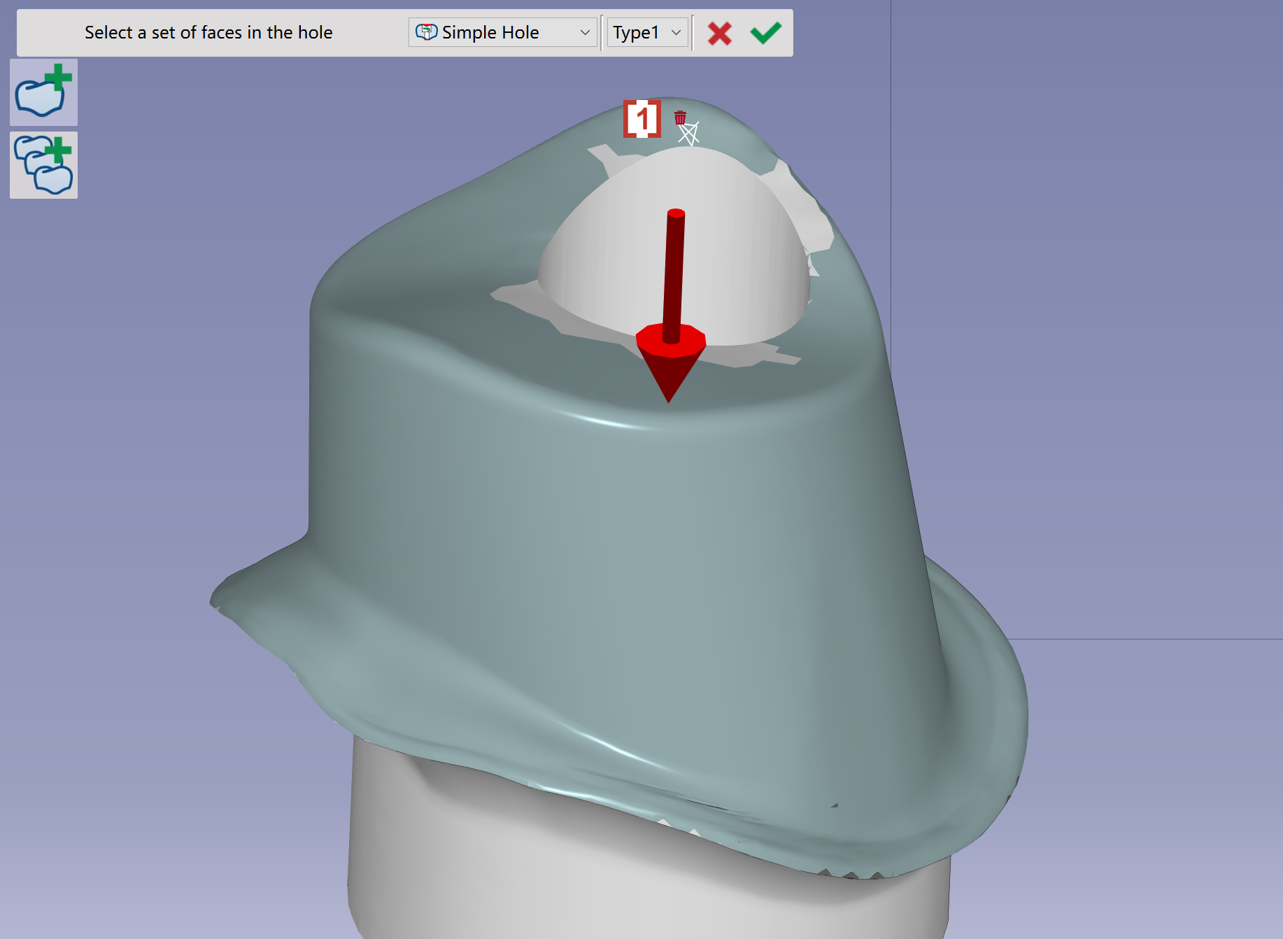Viewport: 1283px width, 939px height.
Task: Select the hole label marked 1
Action: pos(642,119)
